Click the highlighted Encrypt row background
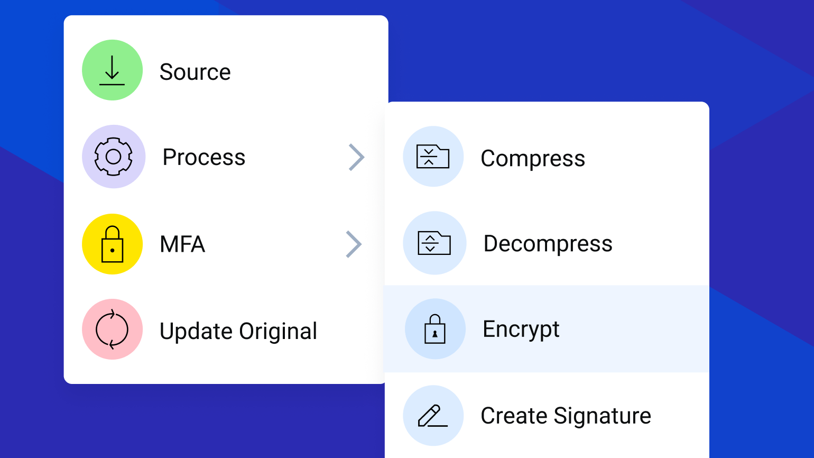The image size is (814, 458). coord(634,328)
